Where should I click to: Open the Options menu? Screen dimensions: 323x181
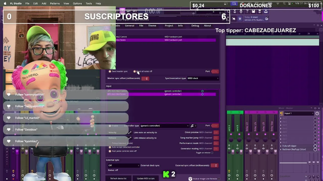click(77, 4)
